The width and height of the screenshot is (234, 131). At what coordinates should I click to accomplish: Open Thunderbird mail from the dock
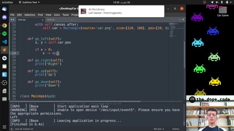click(4, 9)
